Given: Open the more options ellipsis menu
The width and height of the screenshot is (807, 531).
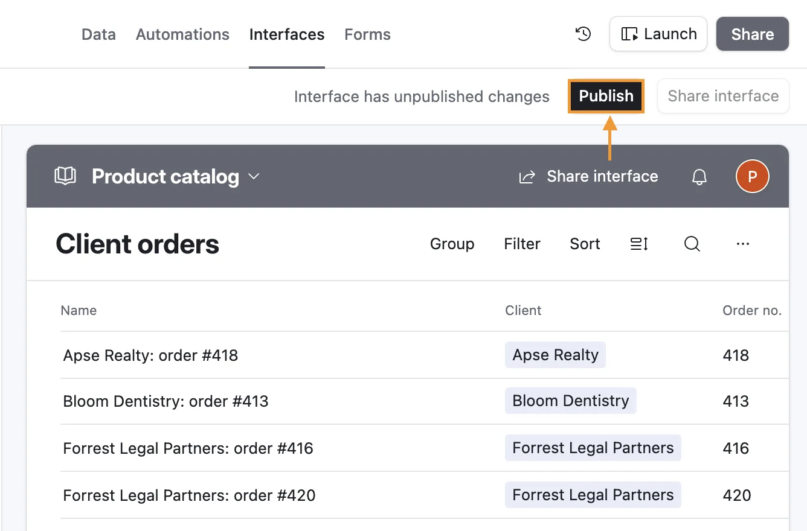Looking at the screenshot, I should 742,244.
